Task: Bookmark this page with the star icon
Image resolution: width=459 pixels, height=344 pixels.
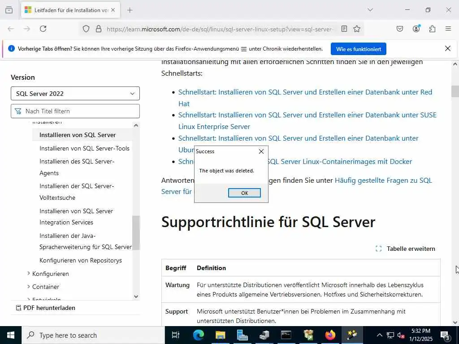Action: (356, 29)
